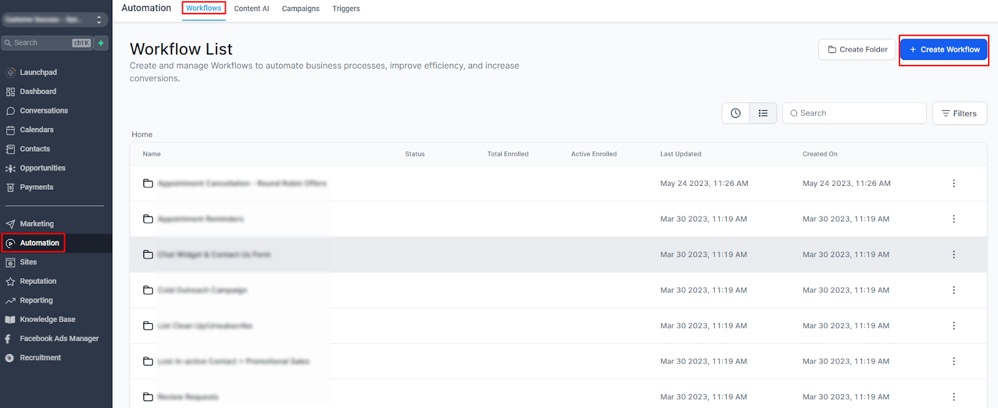Click the Create Workflow button
998x408 pixels.
[944, 49]
